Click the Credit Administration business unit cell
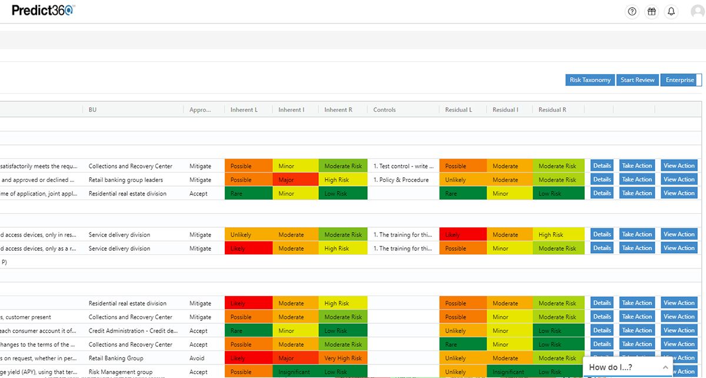 coord(133,331)
